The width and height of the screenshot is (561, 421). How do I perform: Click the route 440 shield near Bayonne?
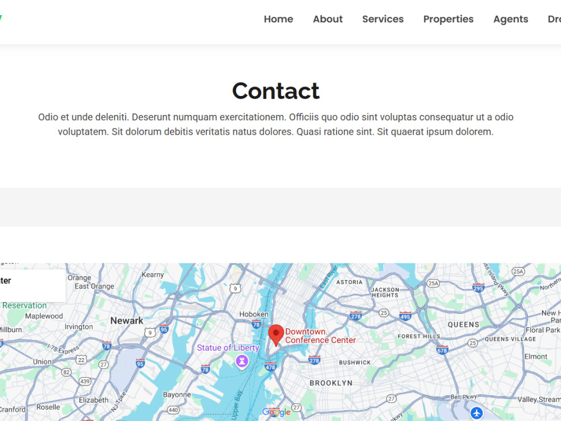click(173, 410)
